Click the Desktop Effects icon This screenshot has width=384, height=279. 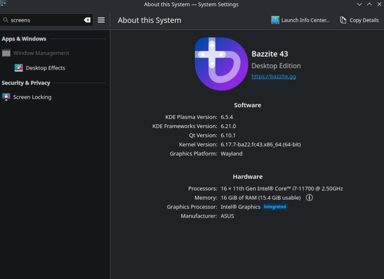19,68
